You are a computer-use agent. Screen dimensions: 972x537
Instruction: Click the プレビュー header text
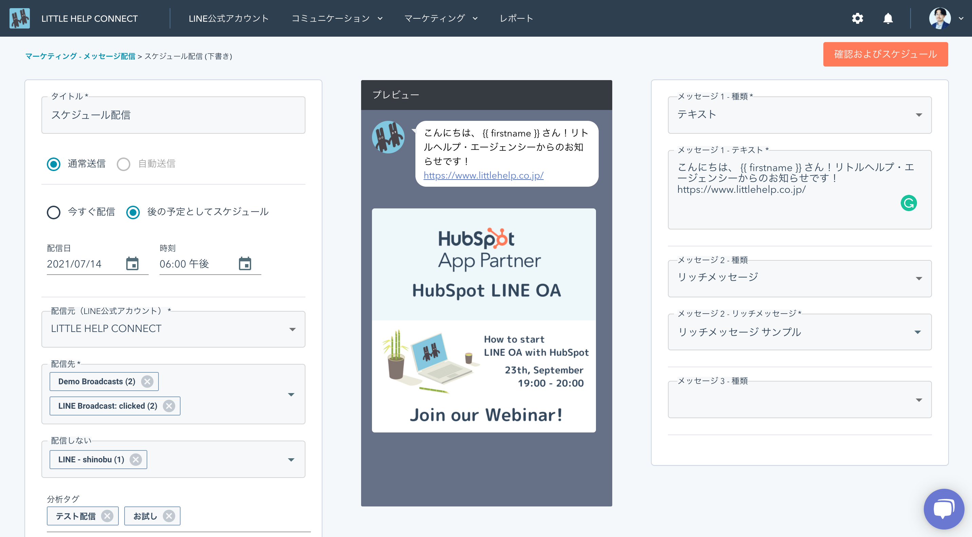[396, 95]
